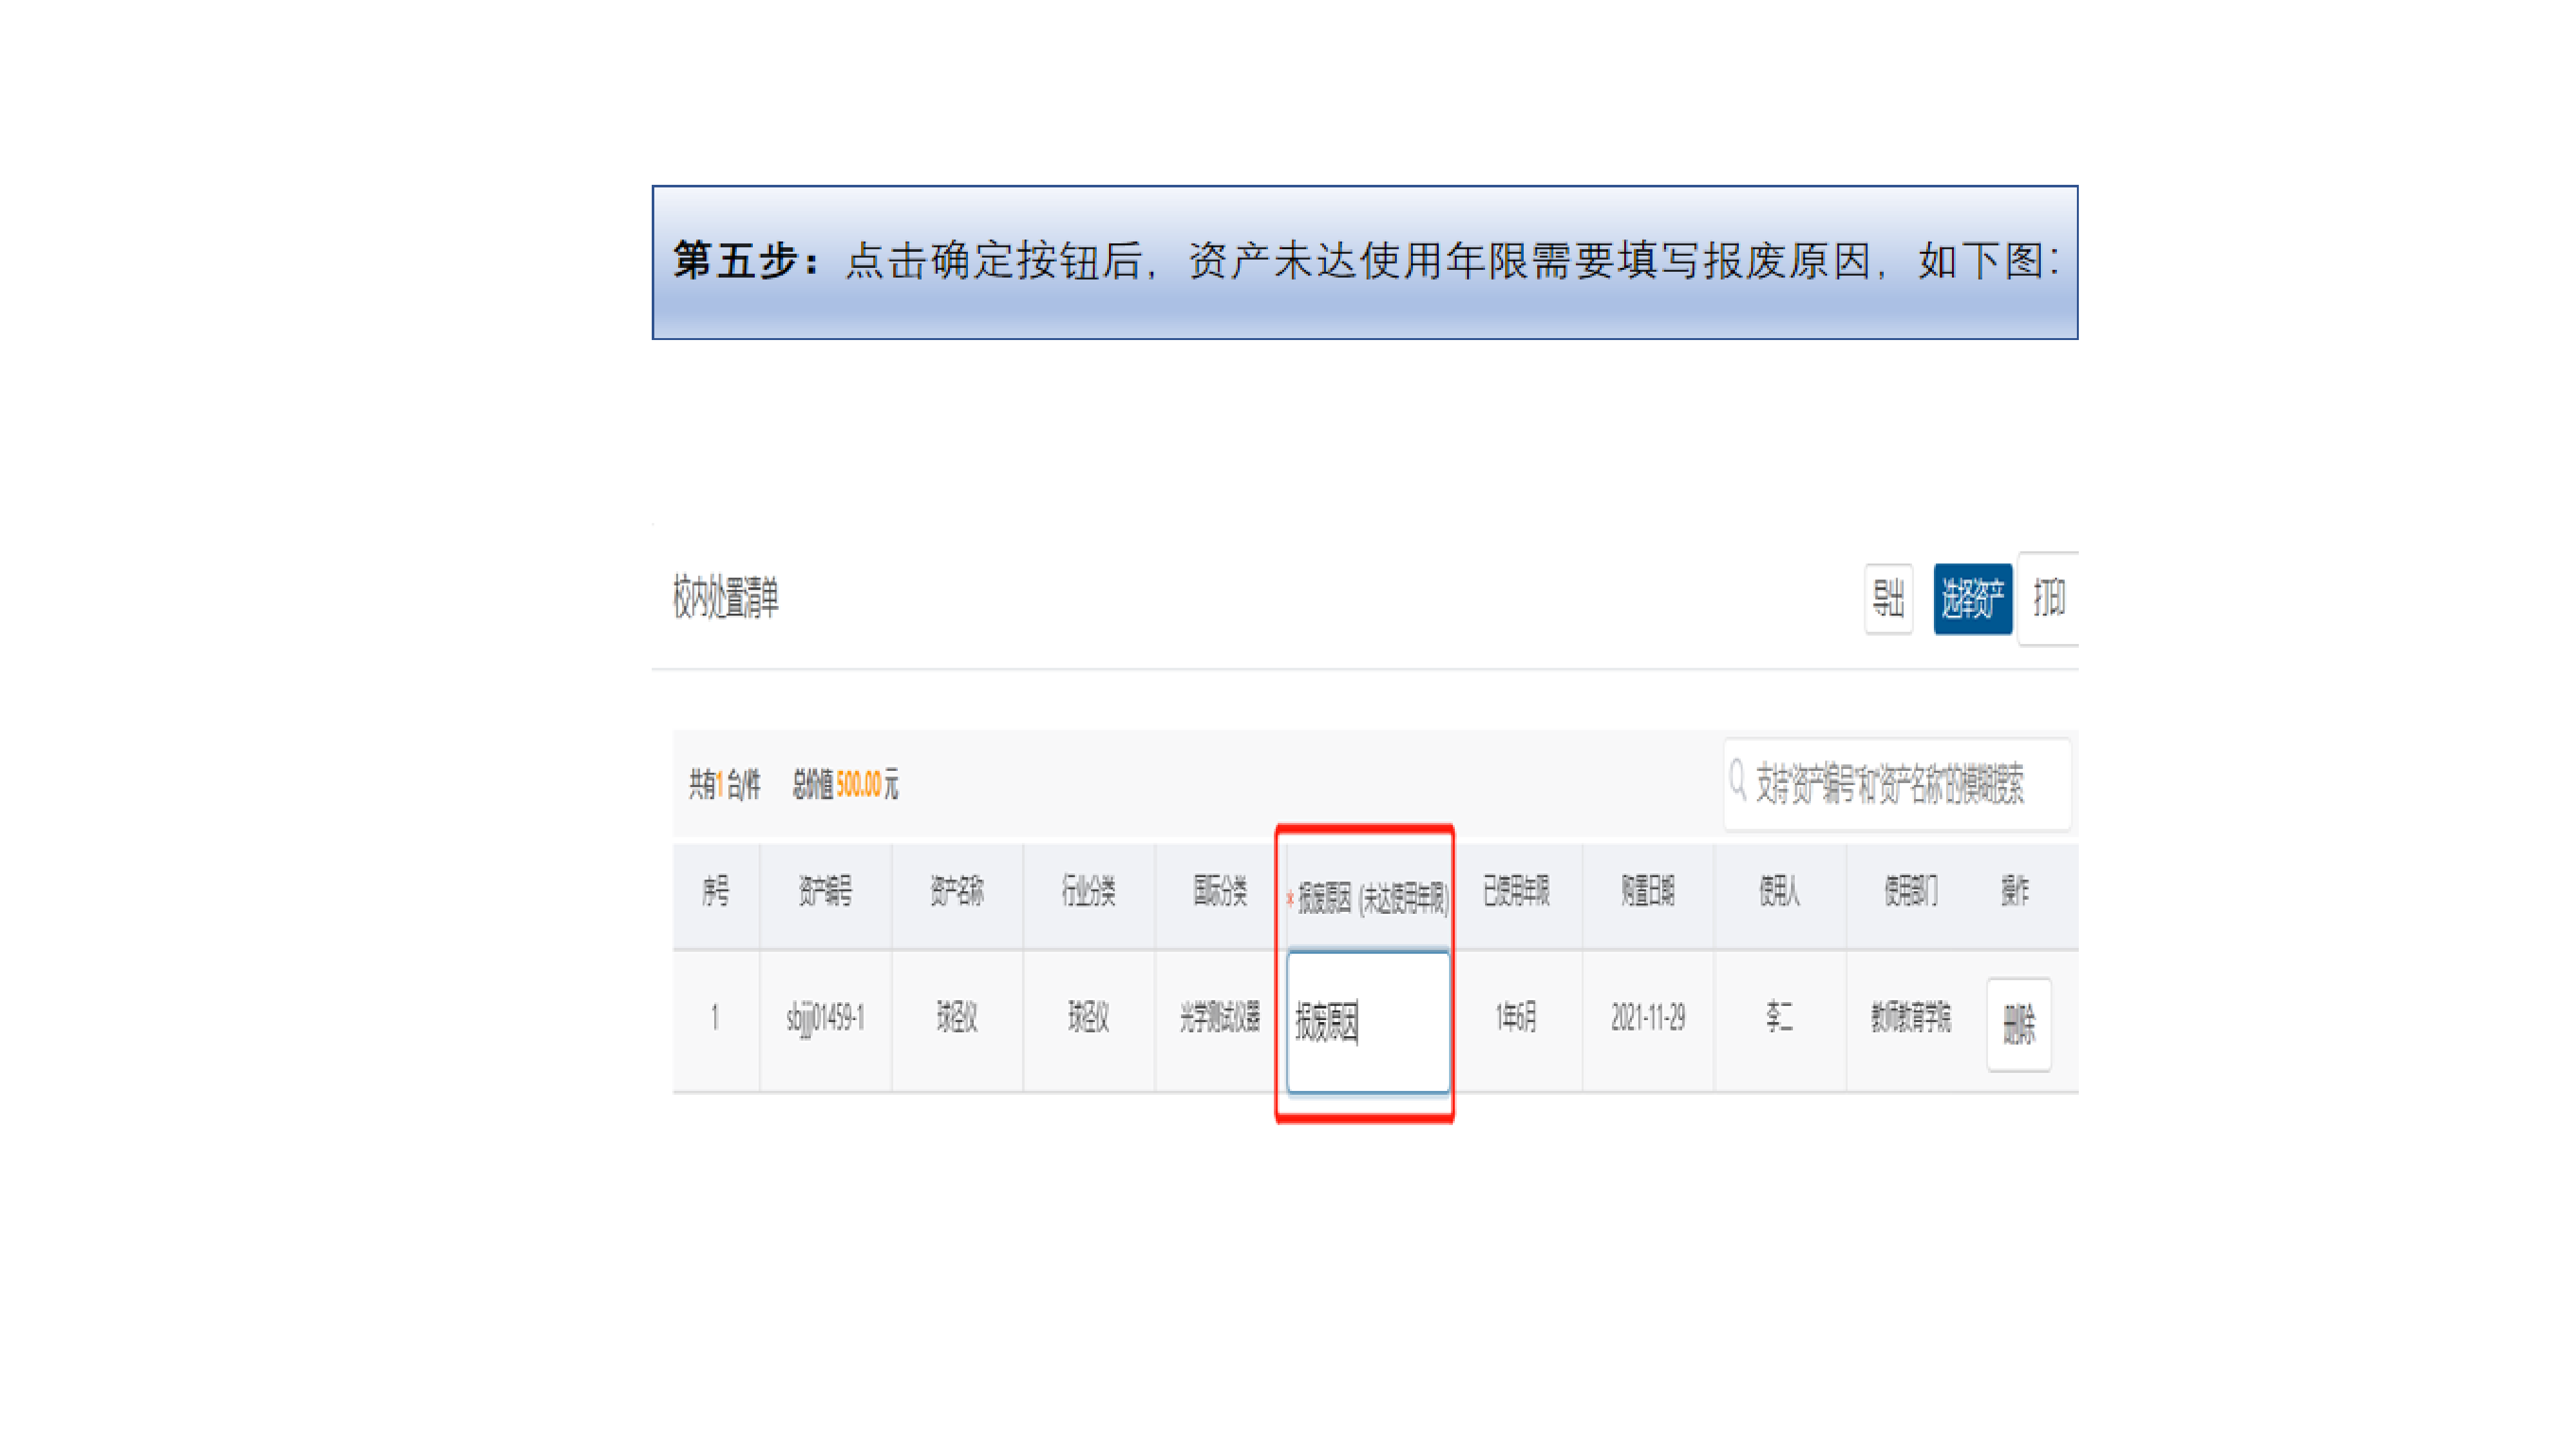
Task: Click the 报废原因 text input in row 1
Action: (x=1368, y=1022)
